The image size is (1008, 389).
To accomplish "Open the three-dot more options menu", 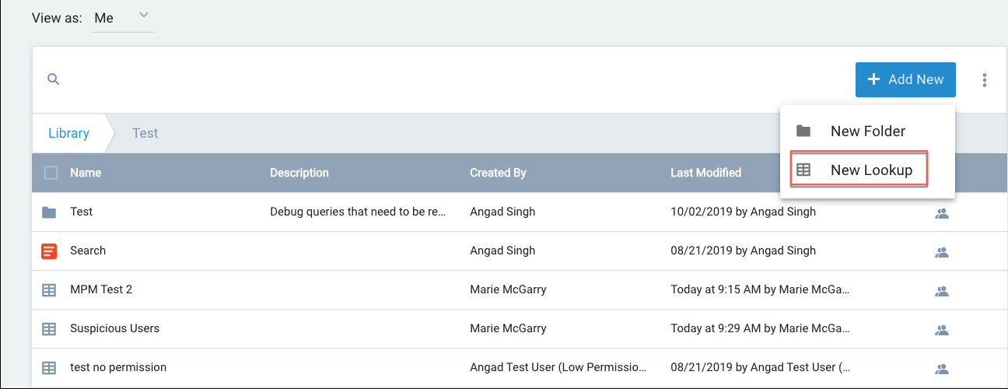I will click(985, 80).
